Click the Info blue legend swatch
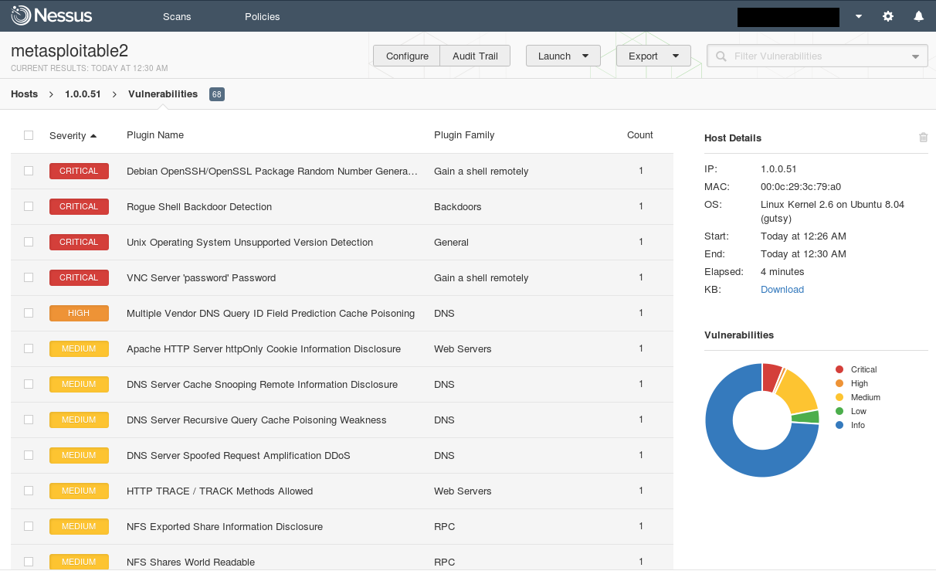This screenshot has width=936, height=571. (x=839, y=425)
